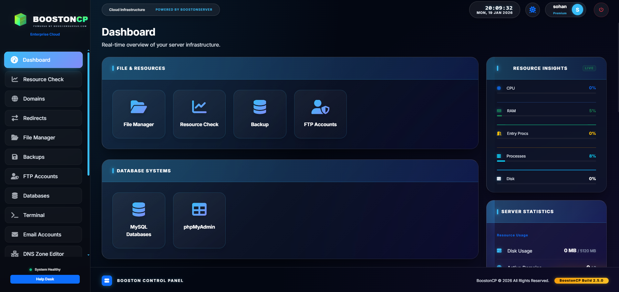Click the BoostonCP cube logo
The width and height of the screenshot is (619, 292).
click(21, 20)
